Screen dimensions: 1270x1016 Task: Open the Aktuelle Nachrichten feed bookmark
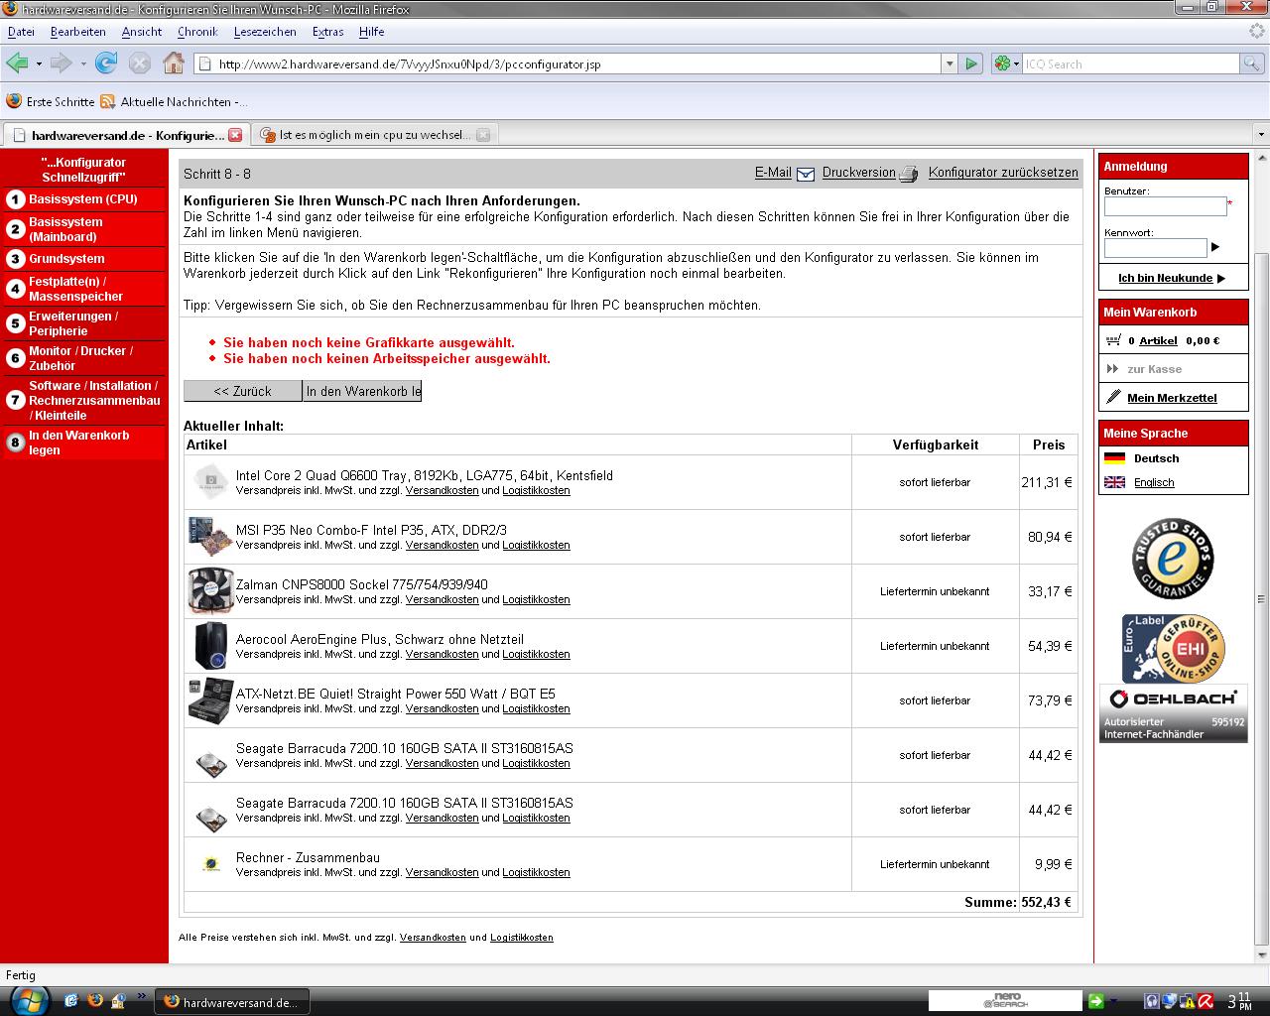click(x=175, y=101)
